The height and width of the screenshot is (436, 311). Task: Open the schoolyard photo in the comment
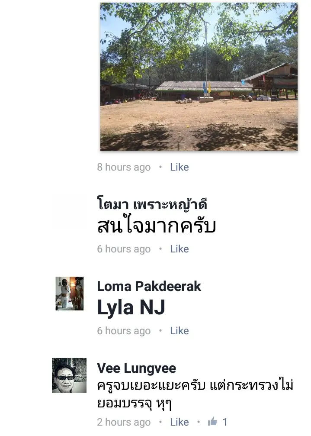pos(199,77)
